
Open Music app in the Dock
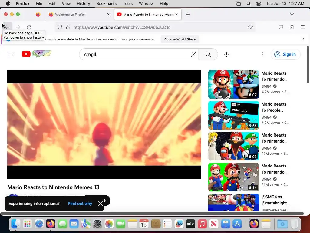(202, 224)
